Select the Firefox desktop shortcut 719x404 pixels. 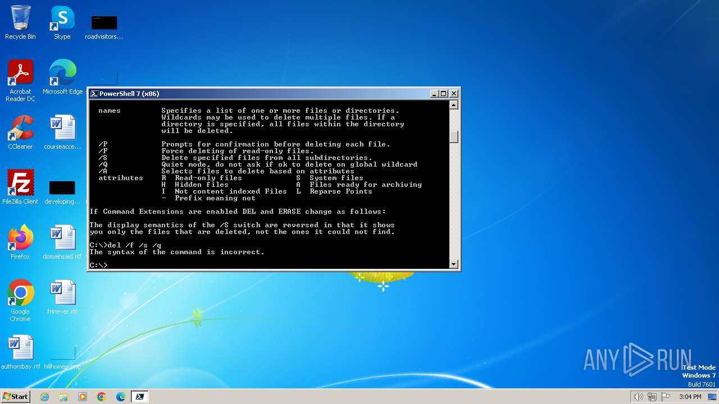click(20, 242)
